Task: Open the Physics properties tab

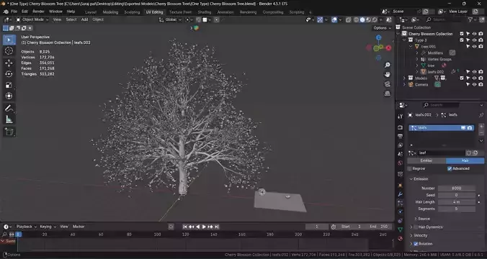Action: pos(401,212)
